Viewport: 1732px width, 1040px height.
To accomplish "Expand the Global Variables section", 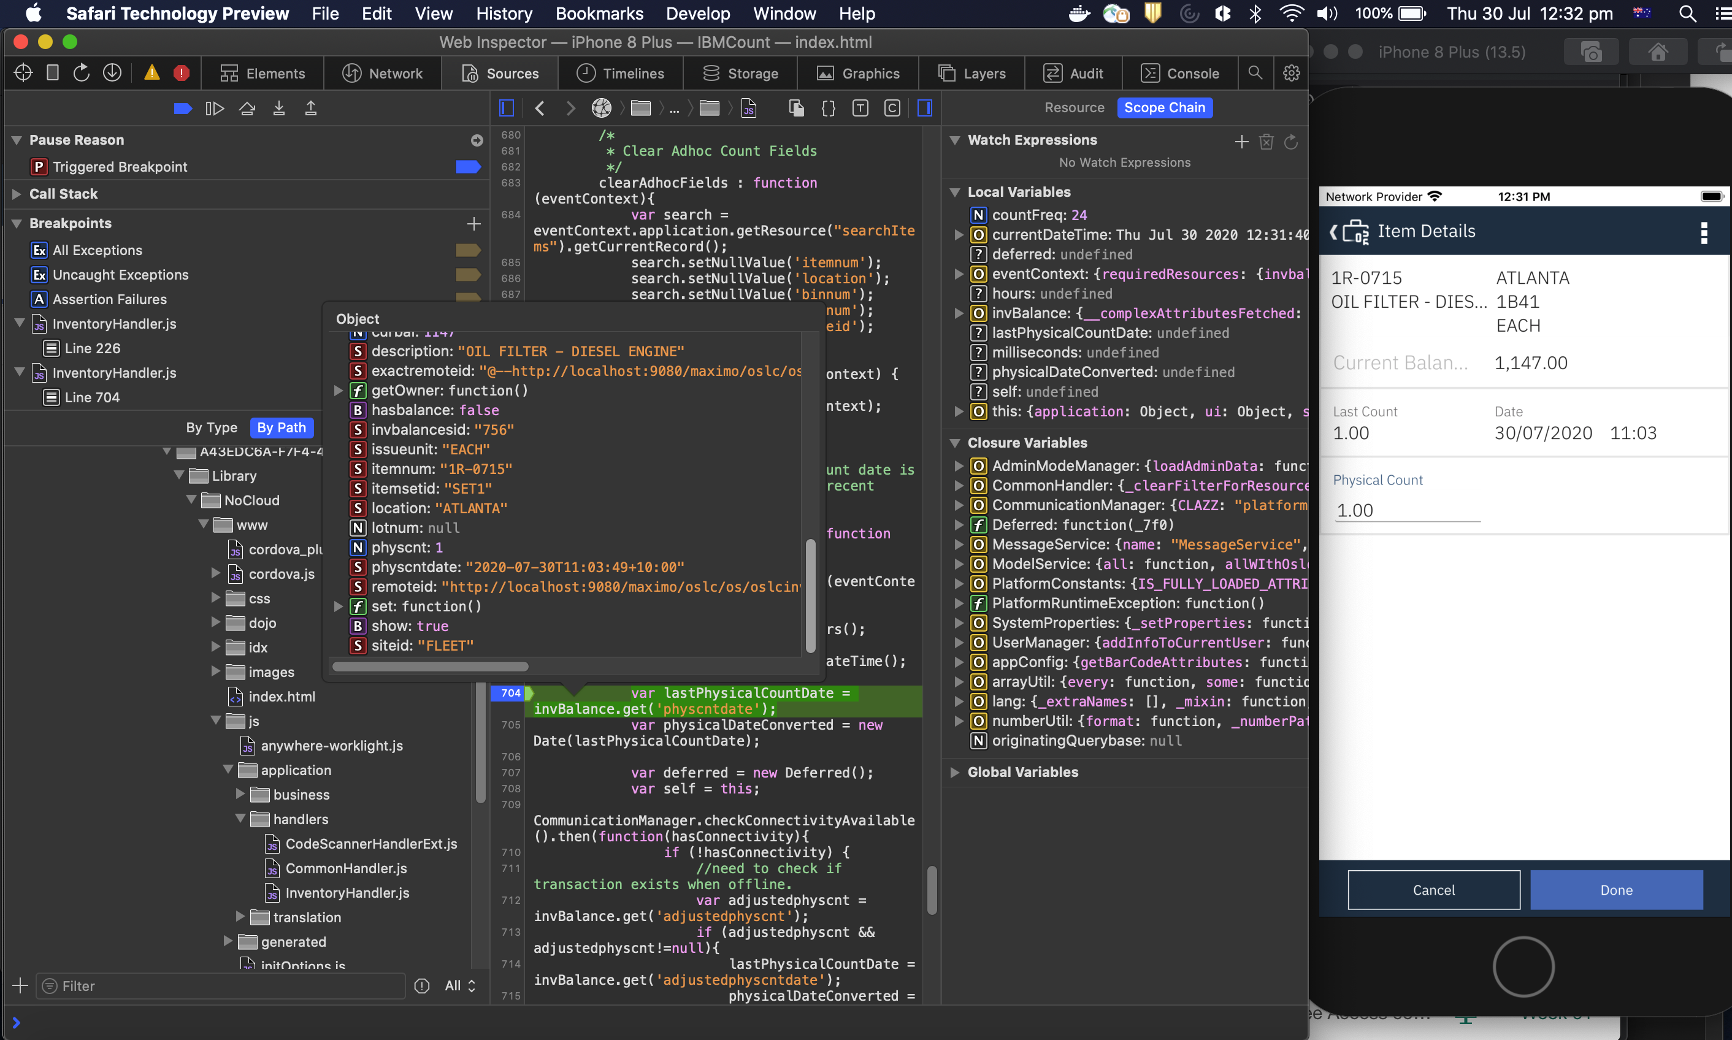I will point(955,771).
